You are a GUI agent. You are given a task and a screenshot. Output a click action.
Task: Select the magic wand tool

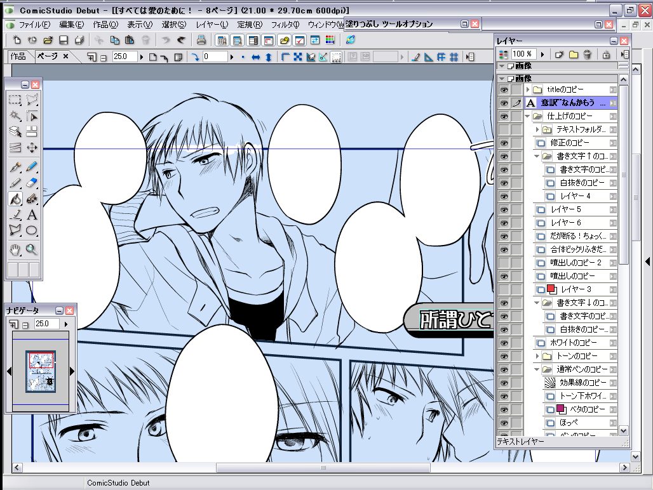[15, 116]
